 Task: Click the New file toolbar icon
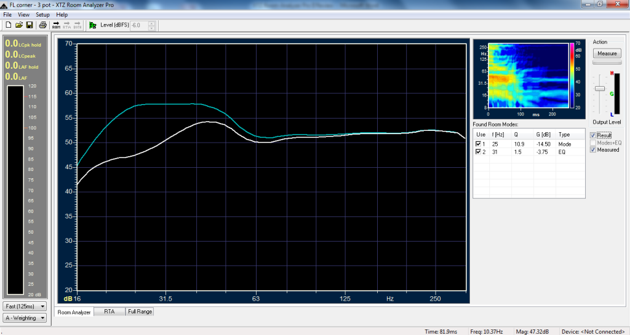pos(8,25)
